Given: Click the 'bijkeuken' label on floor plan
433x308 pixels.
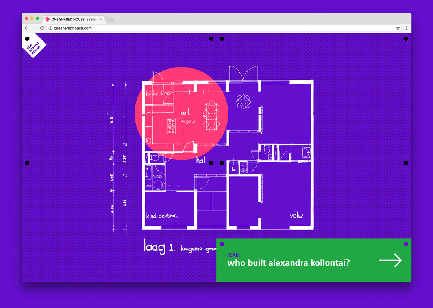Looking at the screenshot, I should pos(158,93).
